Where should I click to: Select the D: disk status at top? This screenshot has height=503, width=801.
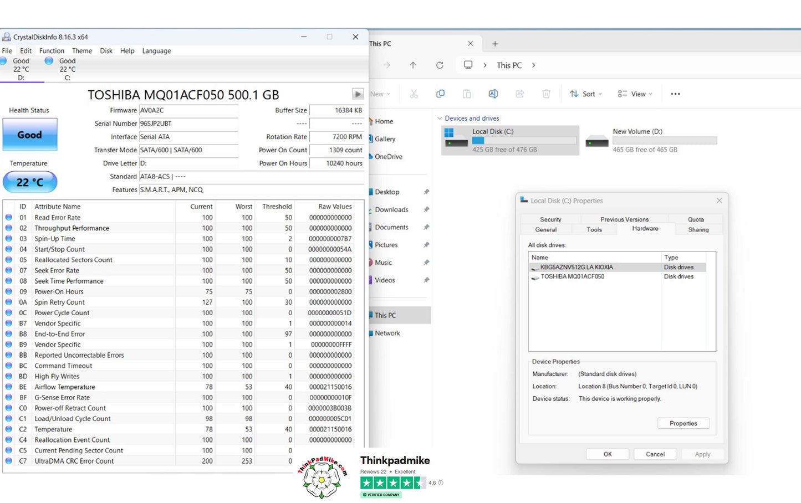(x=22, y=69)
